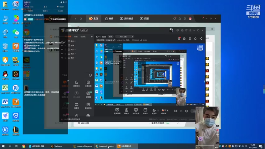Image resolution: width=265 pixels, height=149 pixels.
Task: Open the WeChat desktop icon
Action: [16, 33]
